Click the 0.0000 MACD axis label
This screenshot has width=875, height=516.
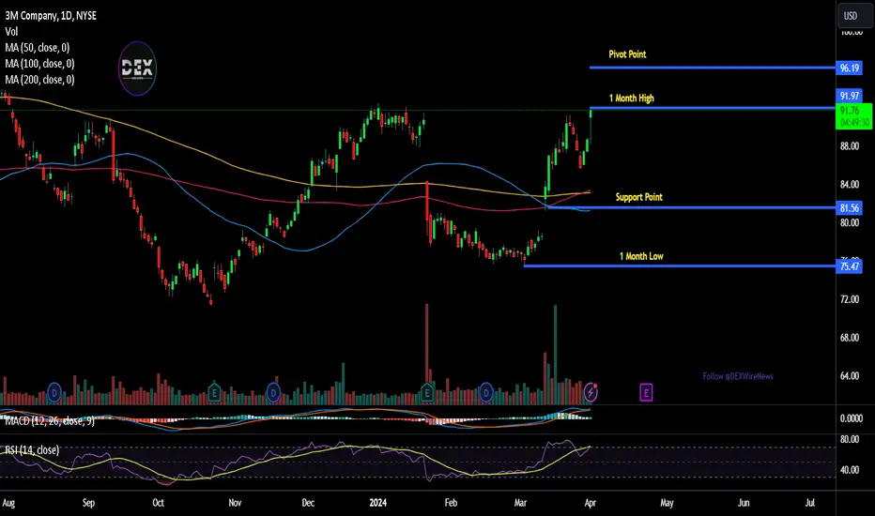pos(852,418)
